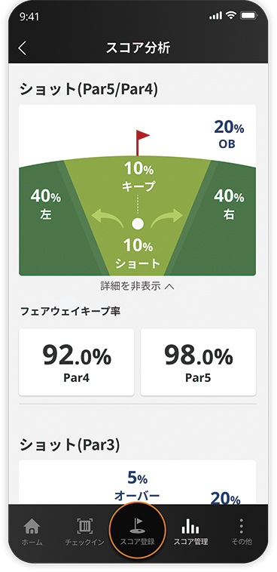The height and width of the screenshot is (572, 277).
Task: Click the left curved arrow on fairway
Action: pyautogui.click(x=108, y=218)
